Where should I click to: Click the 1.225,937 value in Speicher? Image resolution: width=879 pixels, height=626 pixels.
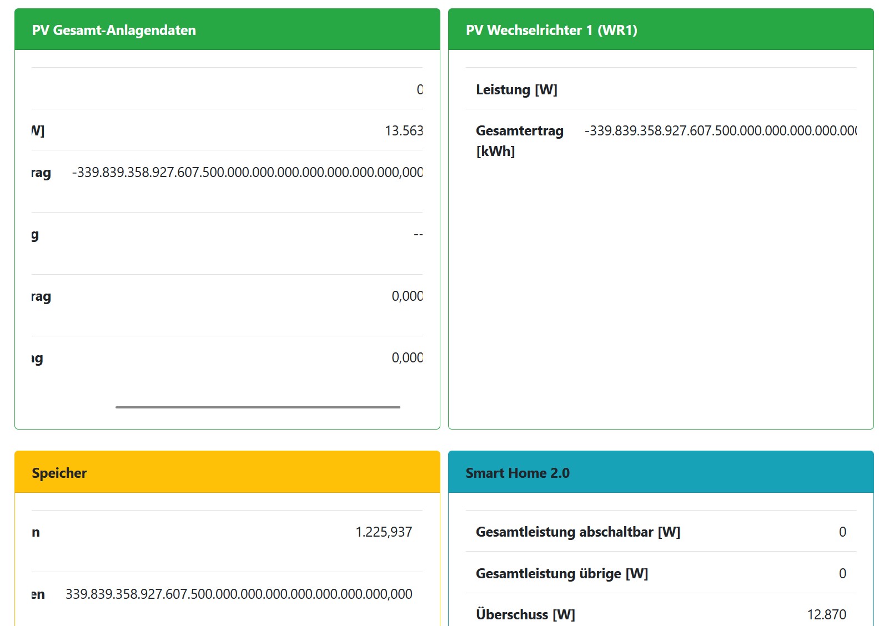[384, 532]
